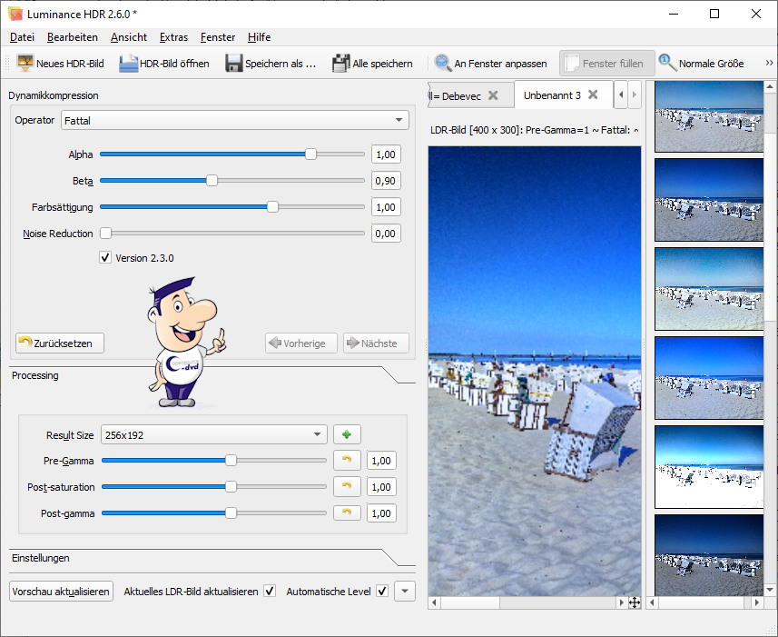Viewport: 778px width, 637px height.
Task: Click Speichern als floppy disk icon
Action: (x=233, y=64)
